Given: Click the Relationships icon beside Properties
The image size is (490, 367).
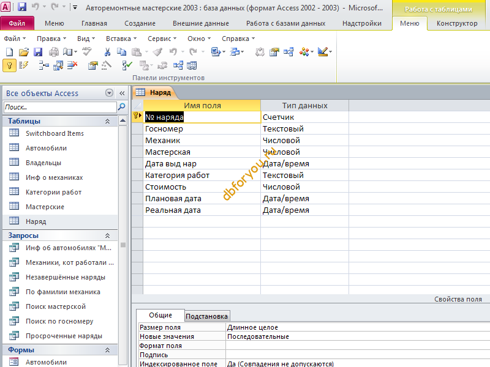Looking at the screenshot, I should tap(288, 52).
